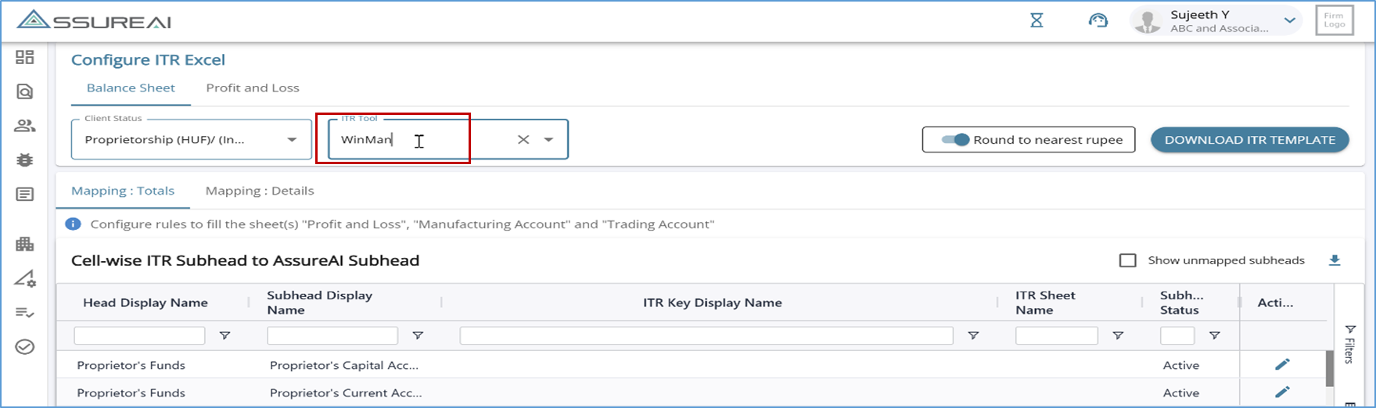The width and height of the screenshot is (1376, 408).
Task: Expand the Sujeeth Y user menu
Action: point(1290,20)
